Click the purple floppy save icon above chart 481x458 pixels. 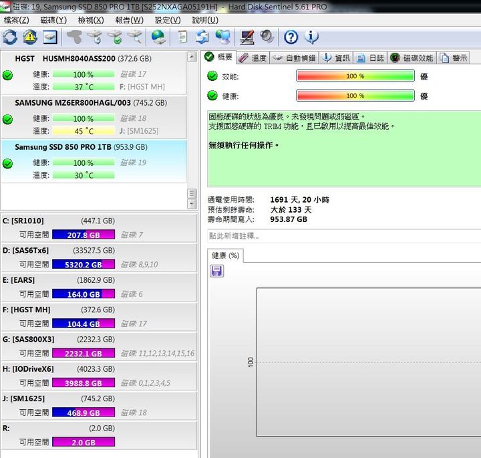pyautogui.click(x=217, y=271)
